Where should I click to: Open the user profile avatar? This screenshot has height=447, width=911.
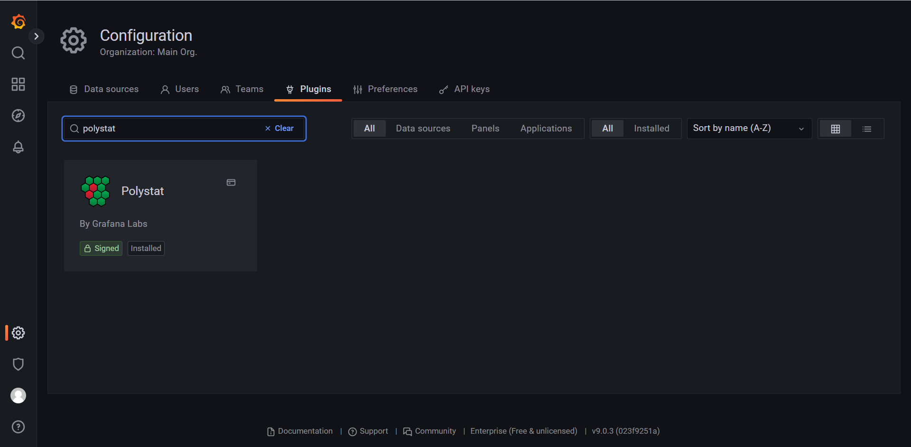[18, 395]
